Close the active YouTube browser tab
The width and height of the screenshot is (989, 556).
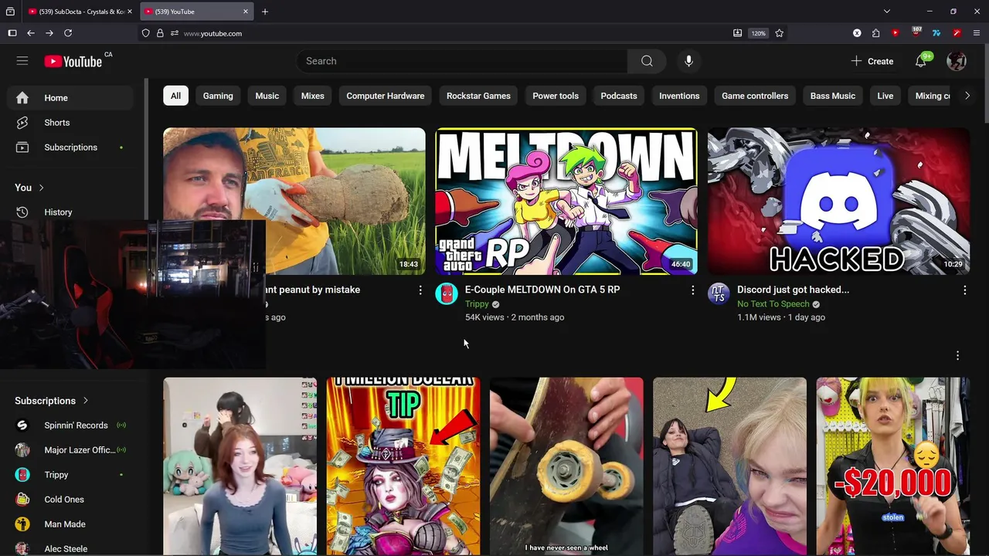coord(246,12)
